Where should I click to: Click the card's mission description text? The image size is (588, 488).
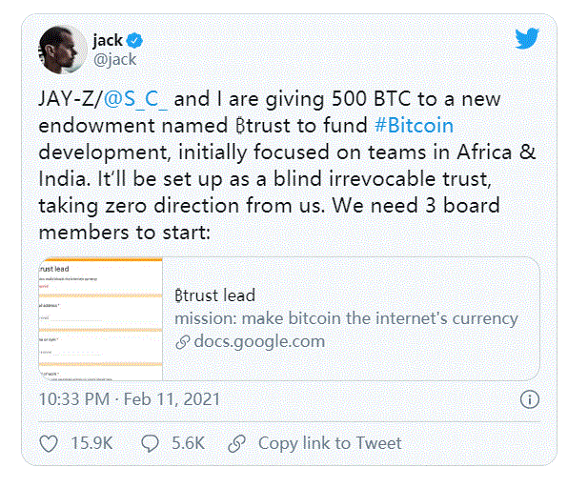346,318
